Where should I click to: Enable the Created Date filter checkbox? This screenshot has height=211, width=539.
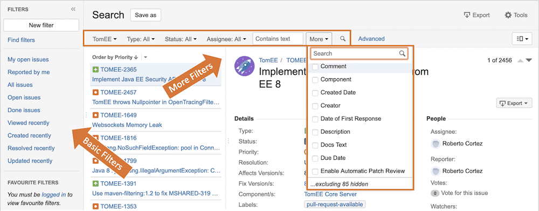(x=315, y=93)
